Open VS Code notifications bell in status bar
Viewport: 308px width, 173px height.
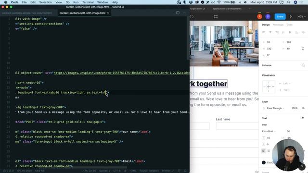point(185,171)
